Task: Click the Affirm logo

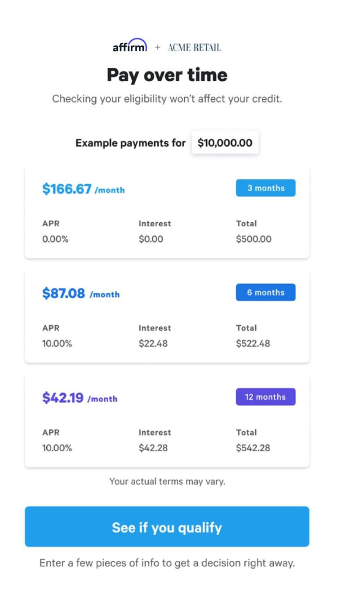Action: pyautogui.click(x=129, y=46)
